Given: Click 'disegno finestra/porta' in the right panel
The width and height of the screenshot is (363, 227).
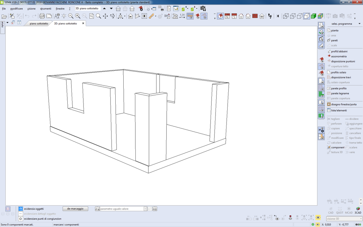Looking at the screenshot, I should click(343, 104).
